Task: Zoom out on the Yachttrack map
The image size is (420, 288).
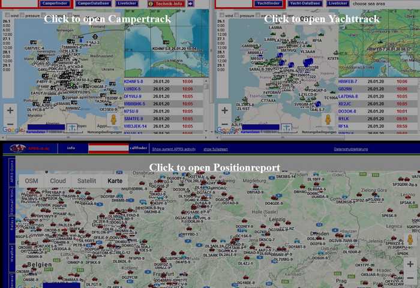Action: [225, 124]
